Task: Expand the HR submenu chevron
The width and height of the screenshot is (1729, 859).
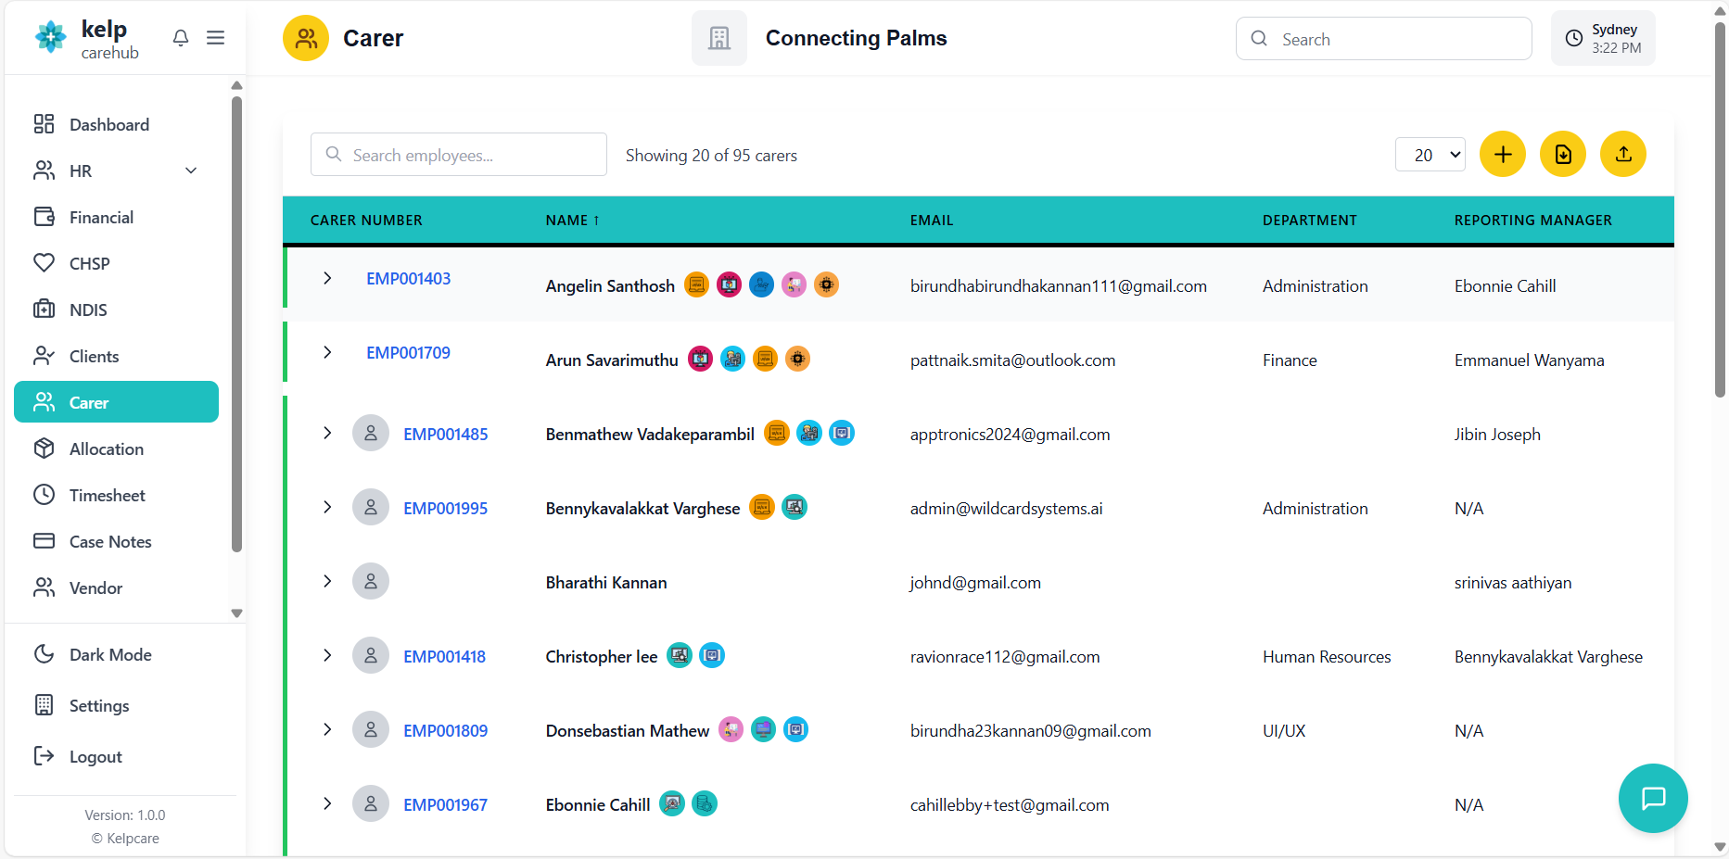Action: click(191, 171)
